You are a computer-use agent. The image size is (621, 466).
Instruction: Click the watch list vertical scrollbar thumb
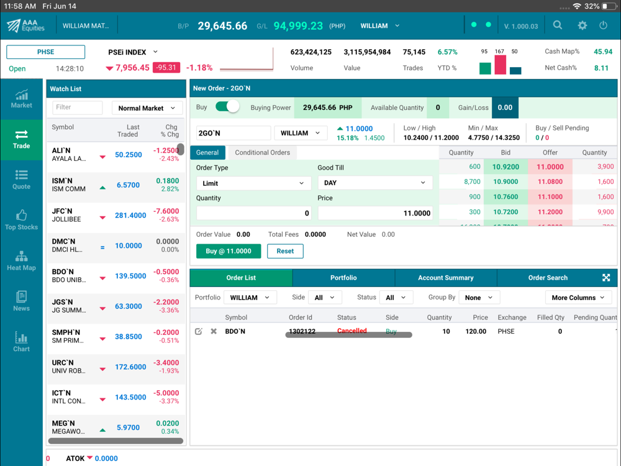[181, 149]
